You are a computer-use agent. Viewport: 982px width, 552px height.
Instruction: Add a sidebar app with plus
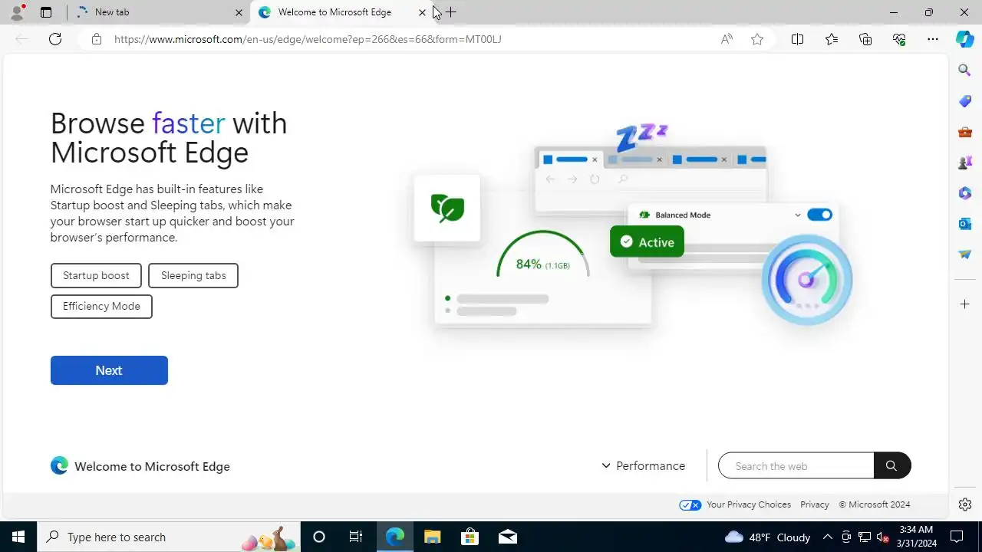(965, 304)
